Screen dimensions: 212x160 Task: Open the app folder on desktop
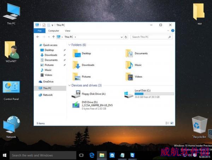coord(199,14)
